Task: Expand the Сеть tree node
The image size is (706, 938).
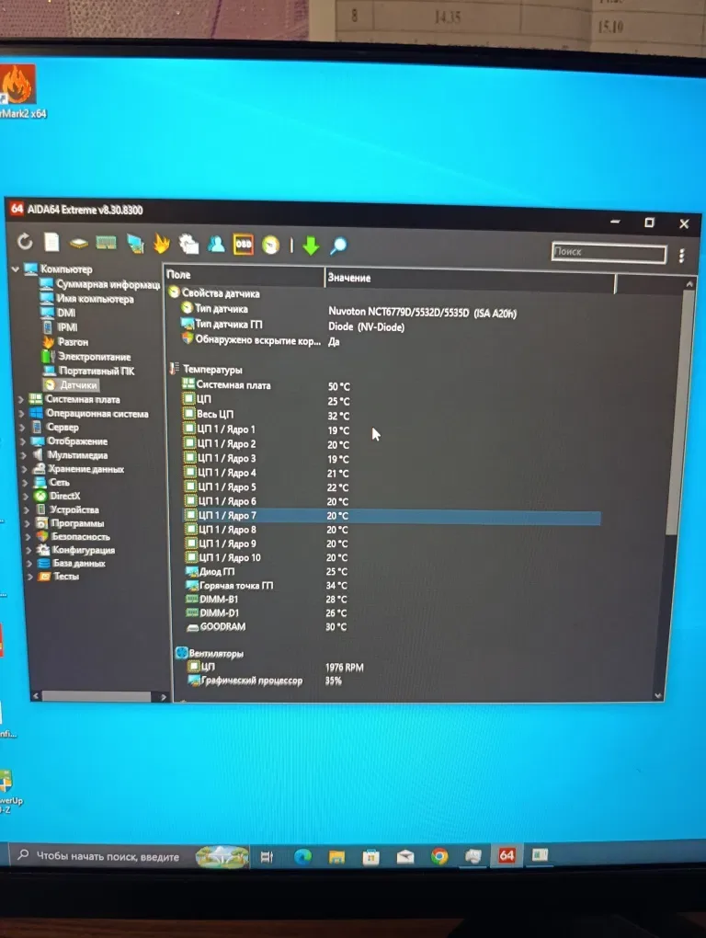Action: tap(26, 482)
